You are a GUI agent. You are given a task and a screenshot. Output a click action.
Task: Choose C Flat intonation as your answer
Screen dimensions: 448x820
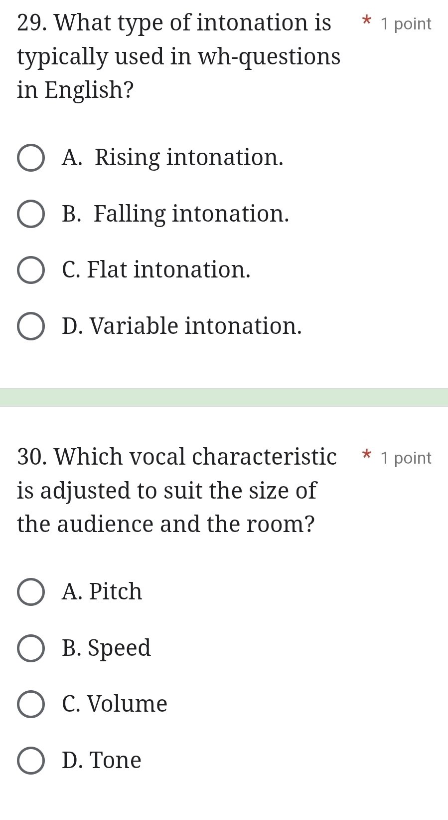[x=31, y=270]
